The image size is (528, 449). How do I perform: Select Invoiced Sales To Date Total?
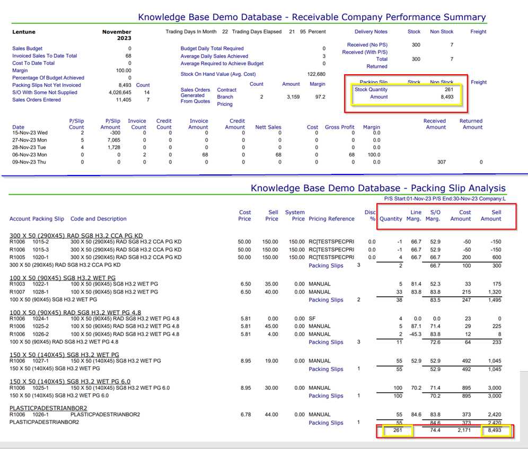45,56
